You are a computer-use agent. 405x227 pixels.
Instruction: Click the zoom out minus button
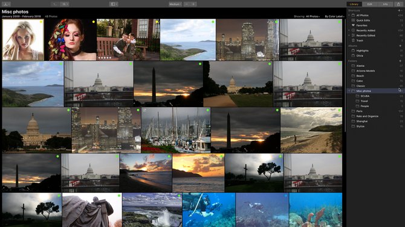pyautogui.click(x=187, y=4)
